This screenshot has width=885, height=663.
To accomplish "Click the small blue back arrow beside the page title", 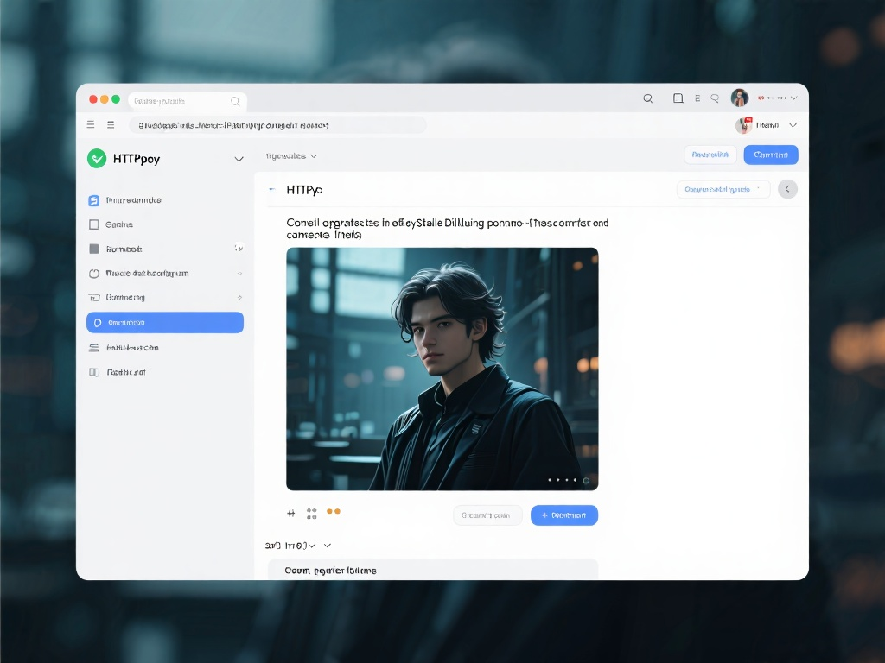I will click(272, 189).
